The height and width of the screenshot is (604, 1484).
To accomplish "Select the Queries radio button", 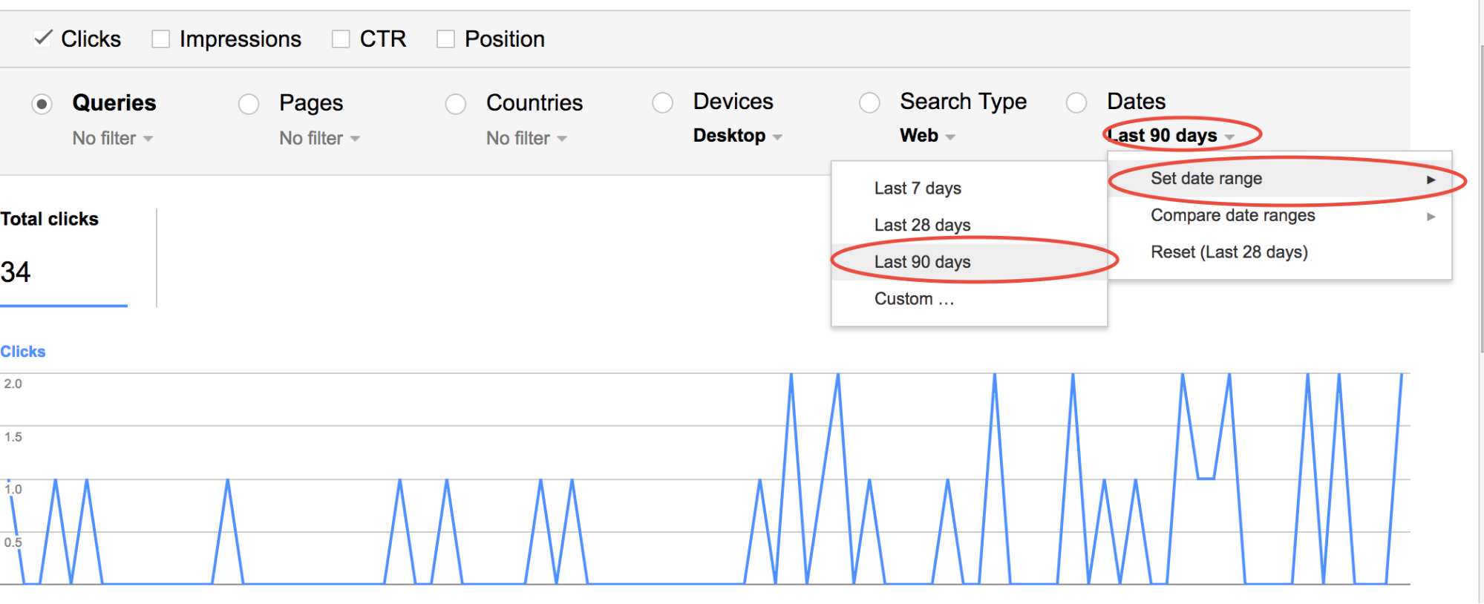I will [x=42, y=104].
